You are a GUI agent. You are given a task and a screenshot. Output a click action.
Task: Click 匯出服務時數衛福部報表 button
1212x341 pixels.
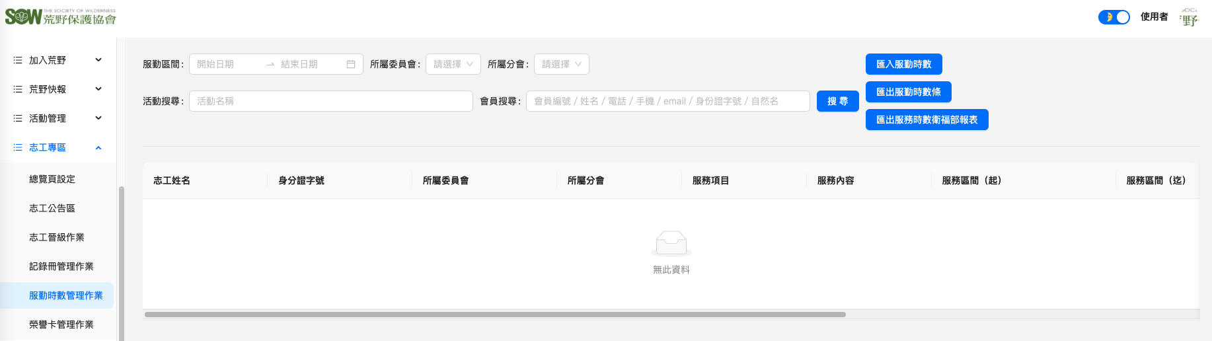(927, 120)
